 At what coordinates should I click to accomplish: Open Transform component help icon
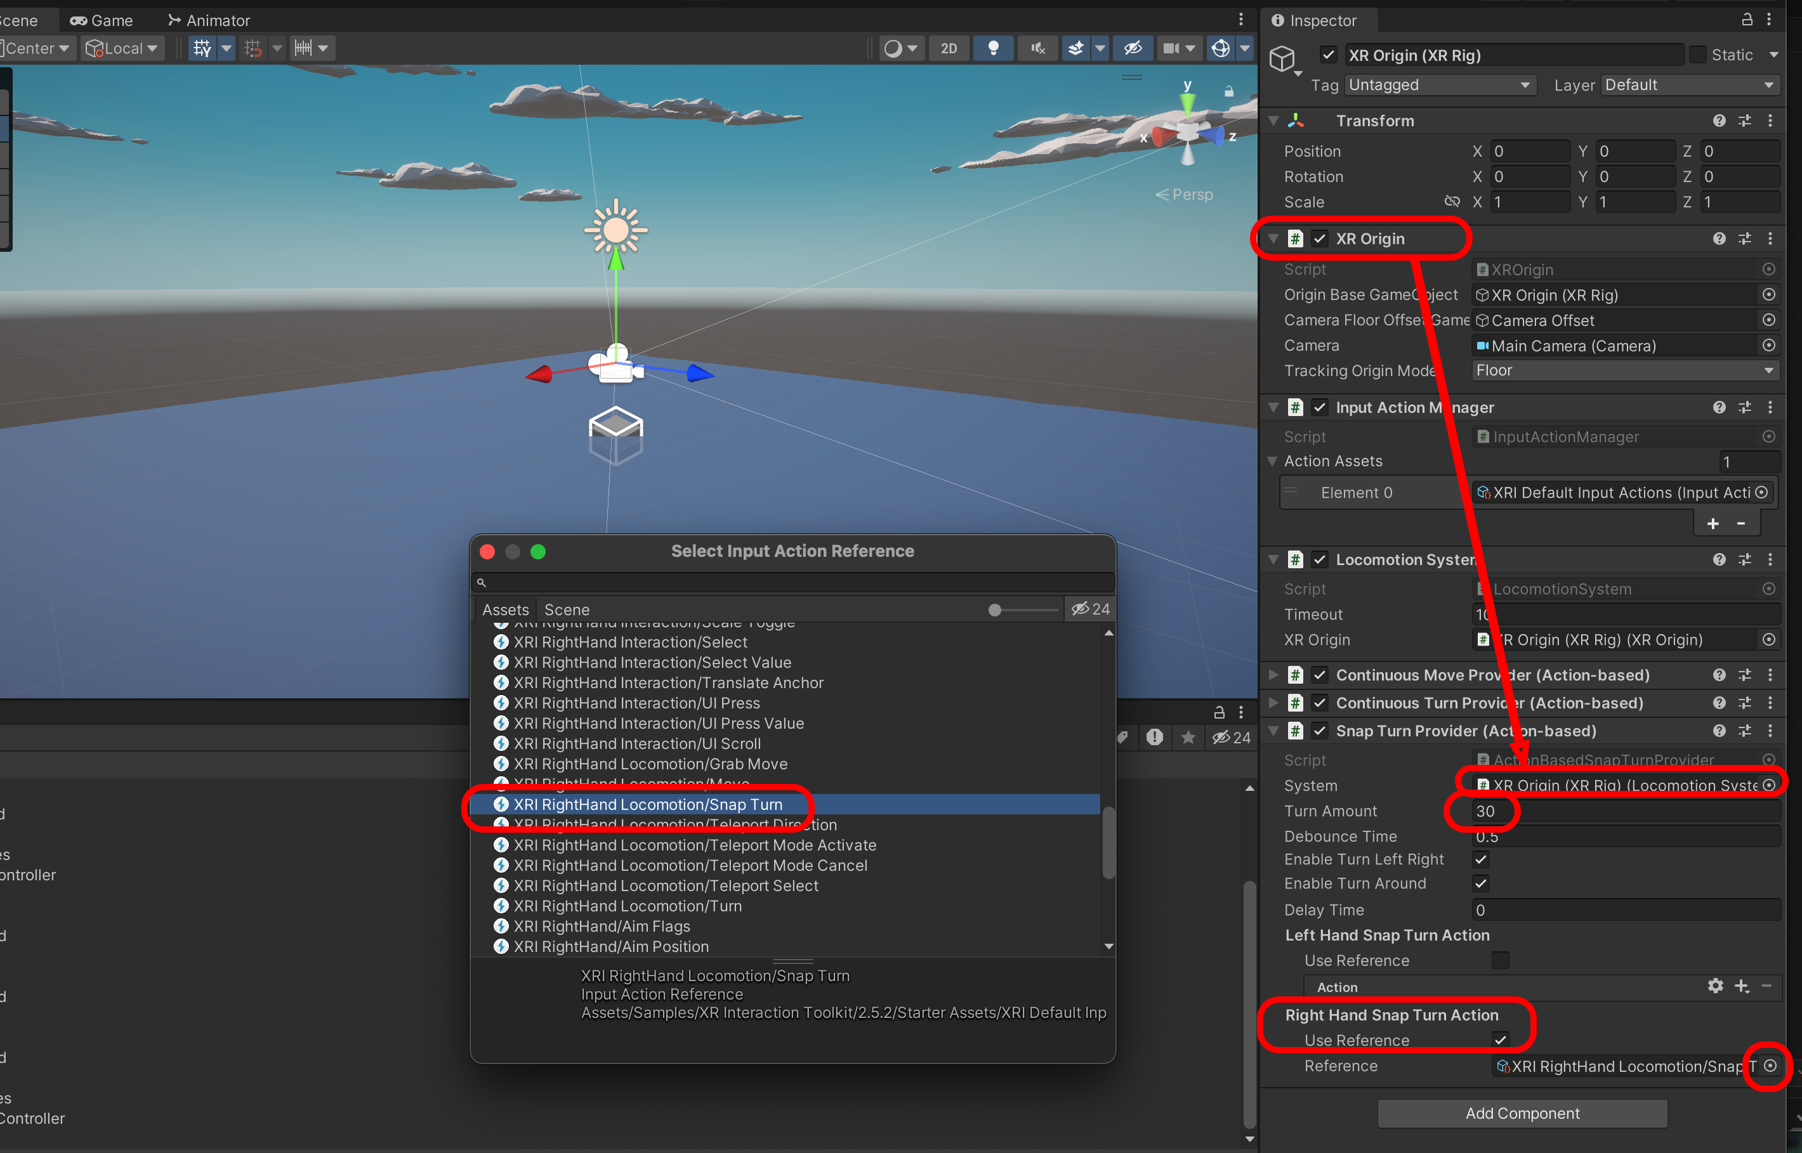[x=1719, y=121]
